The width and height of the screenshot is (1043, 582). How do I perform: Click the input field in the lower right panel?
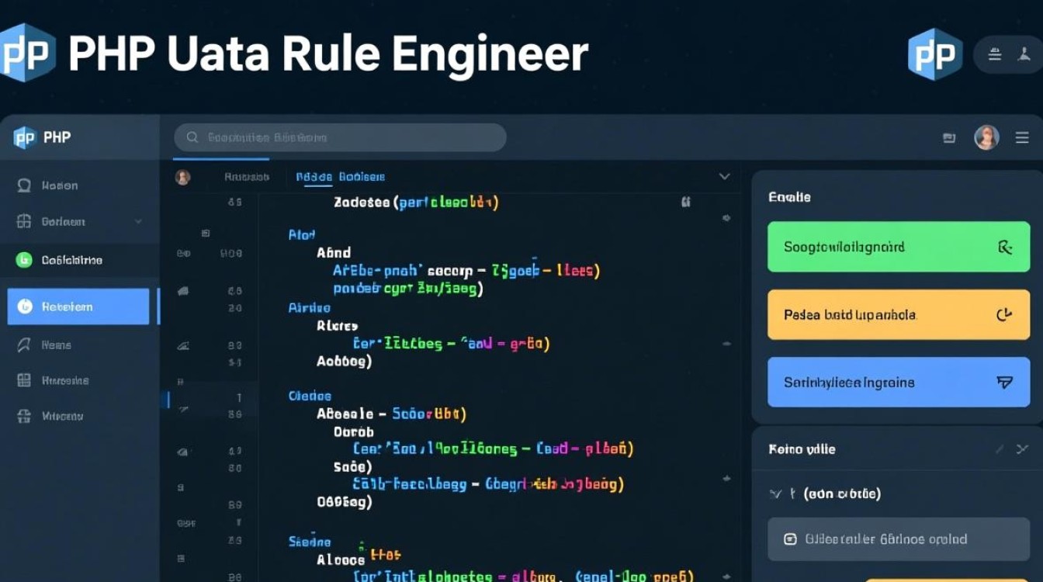click(x=898, y=539)
